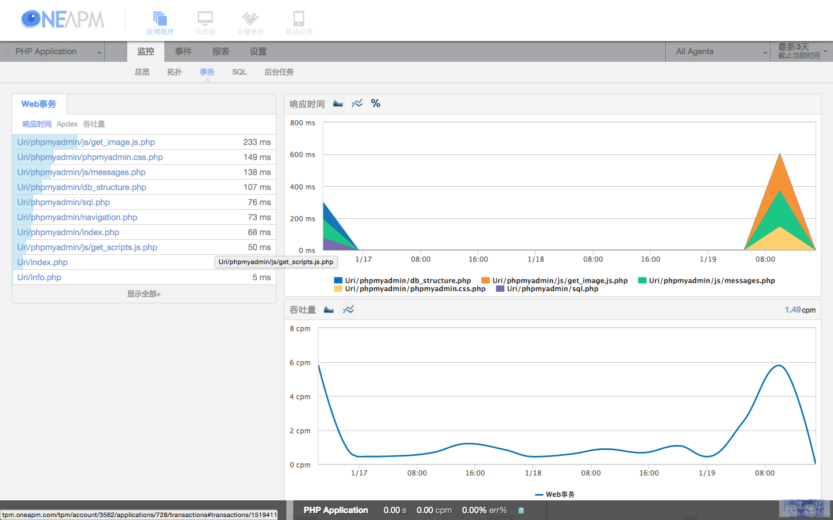Toggle db_structure.php blue legend swatch
This screenshot has height=520, width=833.
(338, 281)
